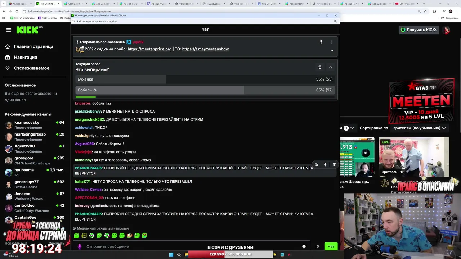
Task: Open the sort dropdown зрителям (по убыванию)
Action: tap(420, 128)
